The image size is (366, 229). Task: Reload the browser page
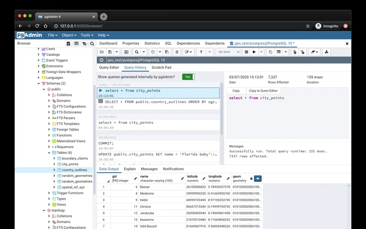tap(37, 26)
